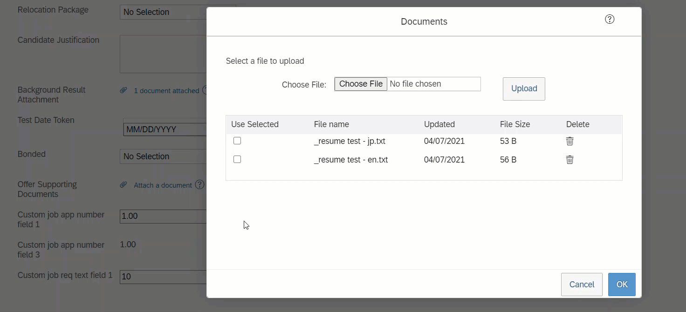This screenshot has height=312, width=686.
Task: Click Custom job app number field 1 input
Action: (163, 216)
